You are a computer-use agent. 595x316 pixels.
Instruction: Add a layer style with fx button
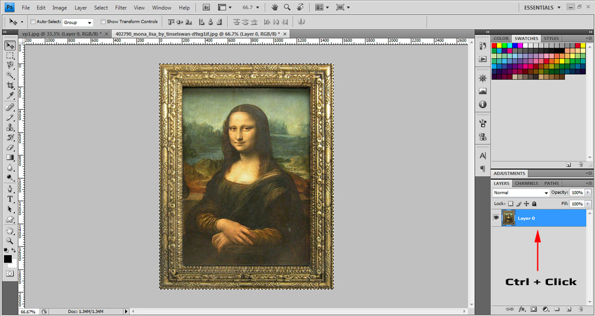click(x=522, y=309)
